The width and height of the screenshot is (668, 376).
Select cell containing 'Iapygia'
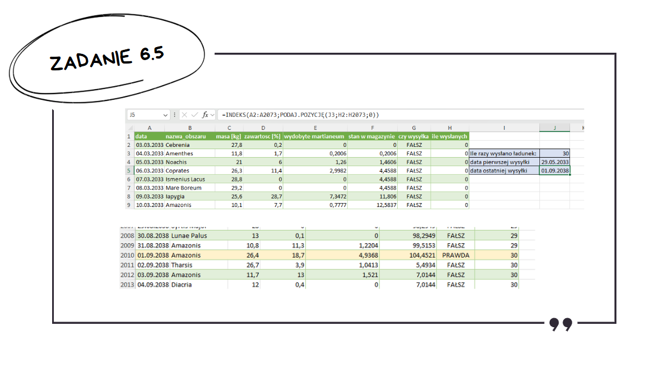click(190, 197)
